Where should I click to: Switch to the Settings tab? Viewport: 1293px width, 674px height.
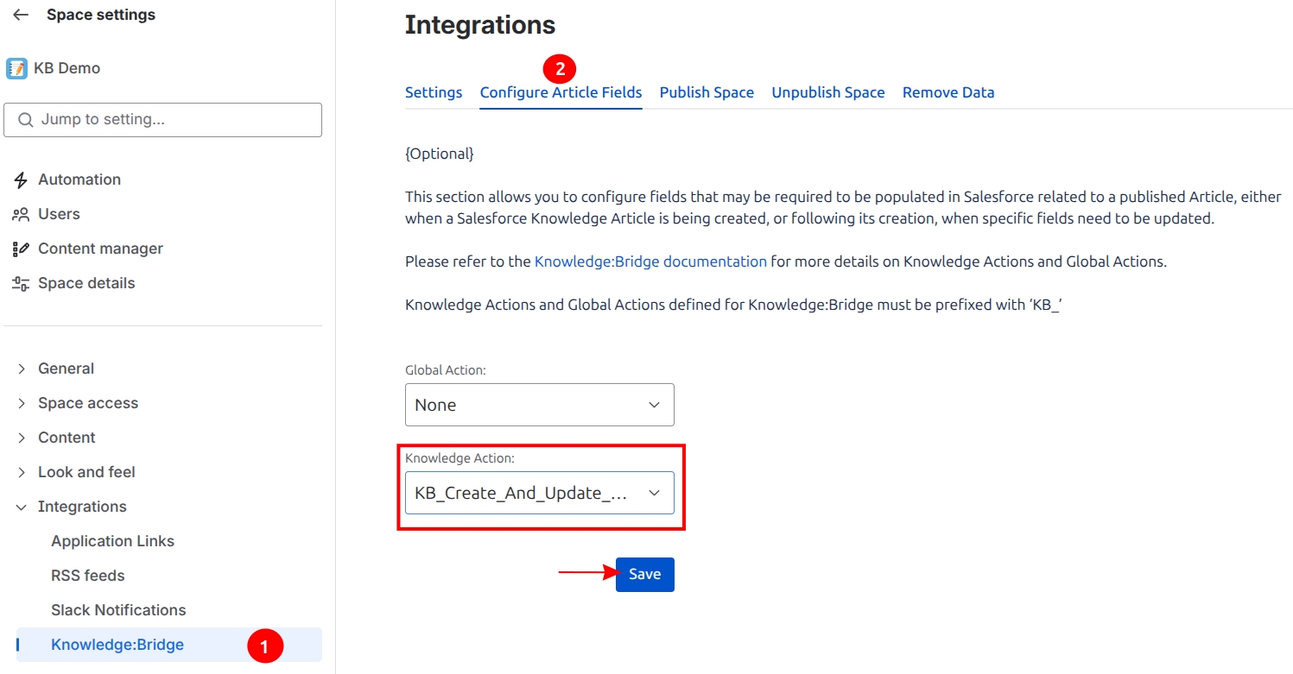[x=434, y=92]
